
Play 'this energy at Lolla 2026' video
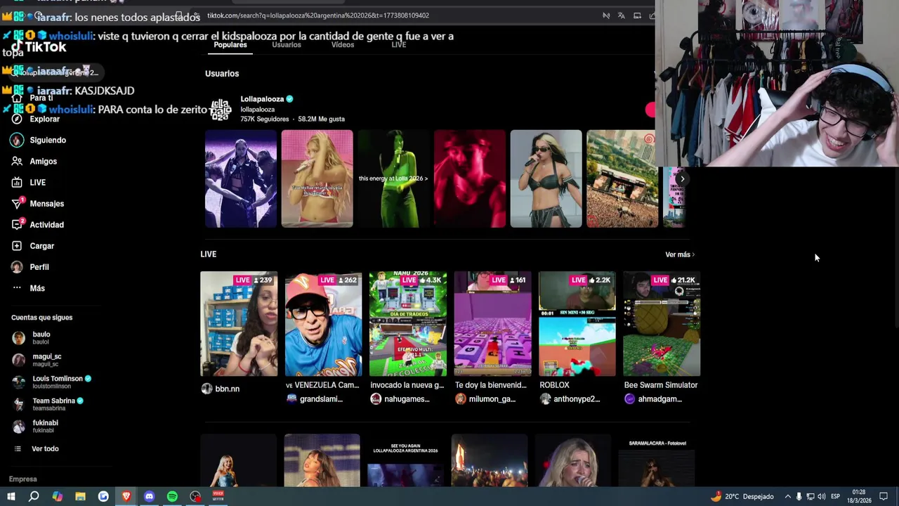393,179
